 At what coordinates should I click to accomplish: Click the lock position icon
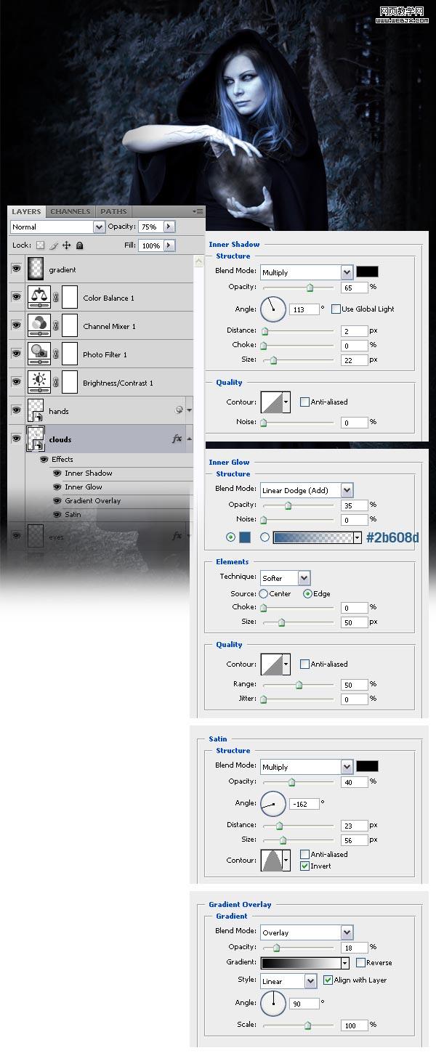tap(66, 245)
